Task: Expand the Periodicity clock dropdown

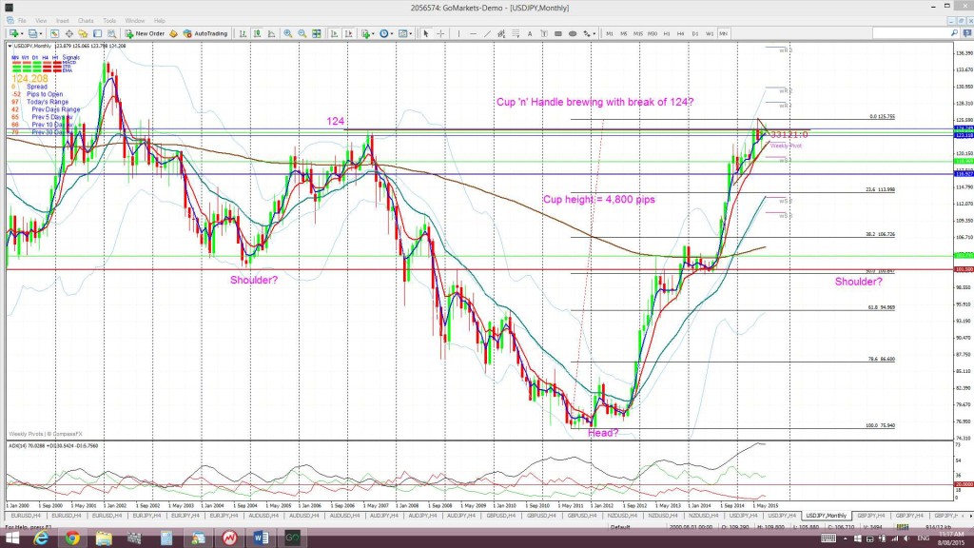Action: [392, 33]
